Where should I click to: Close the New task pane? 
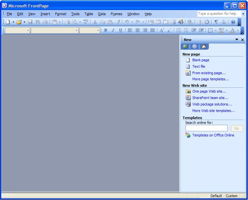(x=242, y=40)
